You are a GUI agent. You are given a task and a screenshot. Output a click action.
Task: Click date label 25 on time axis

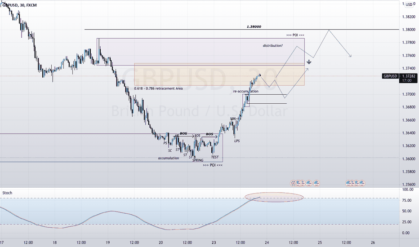pos(320,243)
